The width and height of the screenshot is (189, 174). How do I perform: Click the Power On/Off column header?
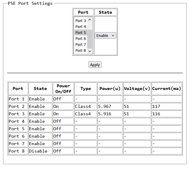coord(63,88)
